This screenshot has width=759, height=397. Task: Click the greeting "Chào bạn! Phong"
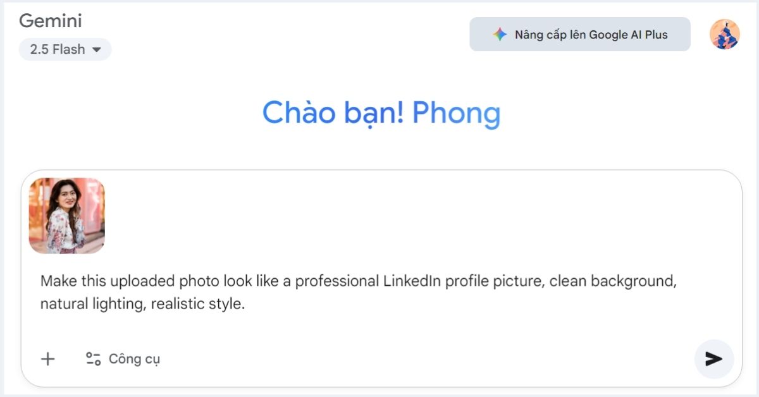(x=381, y=113)
